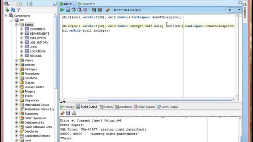Switch to the system~3 worksheet tab
253x142 pixels.
[x=87, y=4]
